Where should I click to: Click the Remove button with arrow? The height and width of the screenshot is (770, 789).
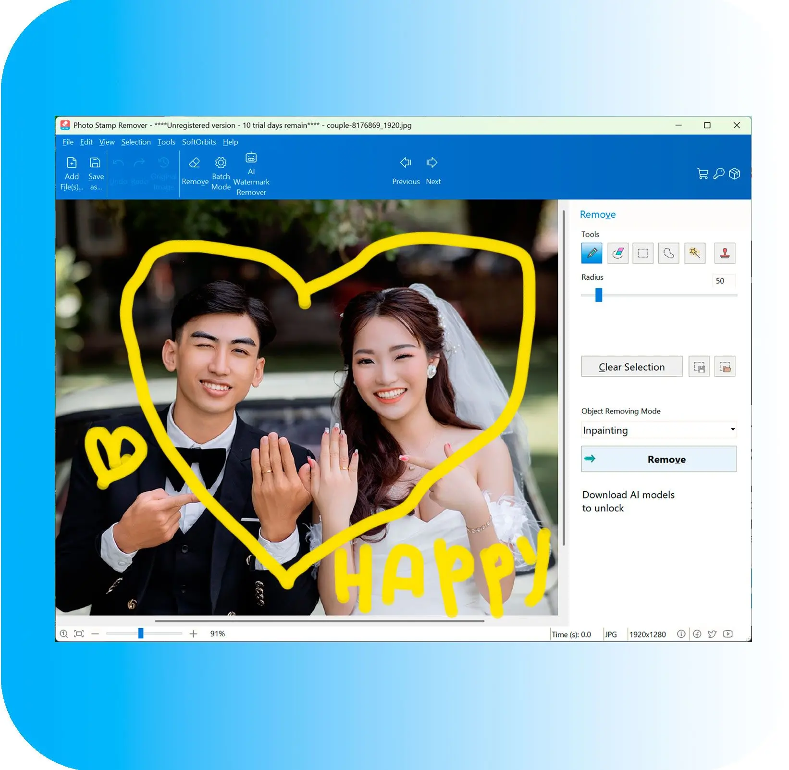[x=658, y=459]
